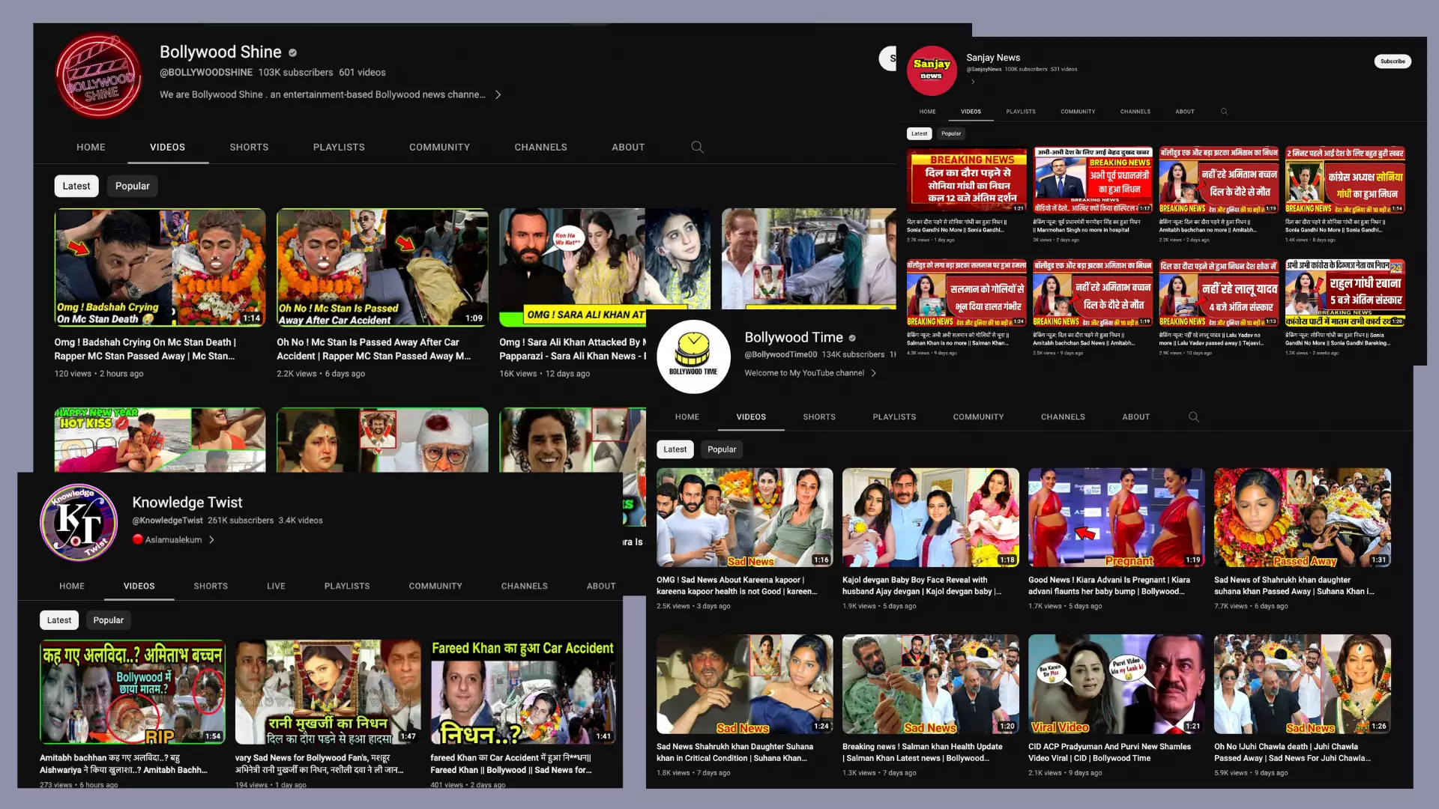Open Shahrukh khan Daughter Critical Condition title

[735, 752]
